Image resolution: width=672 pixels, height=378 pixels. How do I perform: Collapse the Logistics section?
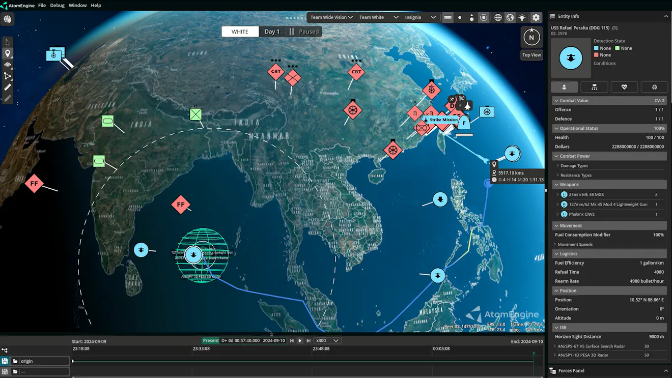[x=556, y=253]
